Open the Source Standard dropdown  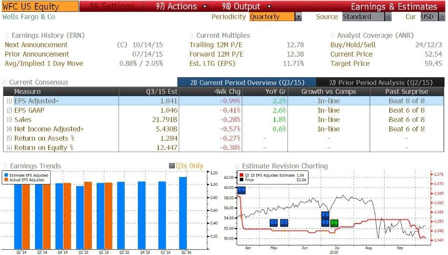click(x=367, y=17)
